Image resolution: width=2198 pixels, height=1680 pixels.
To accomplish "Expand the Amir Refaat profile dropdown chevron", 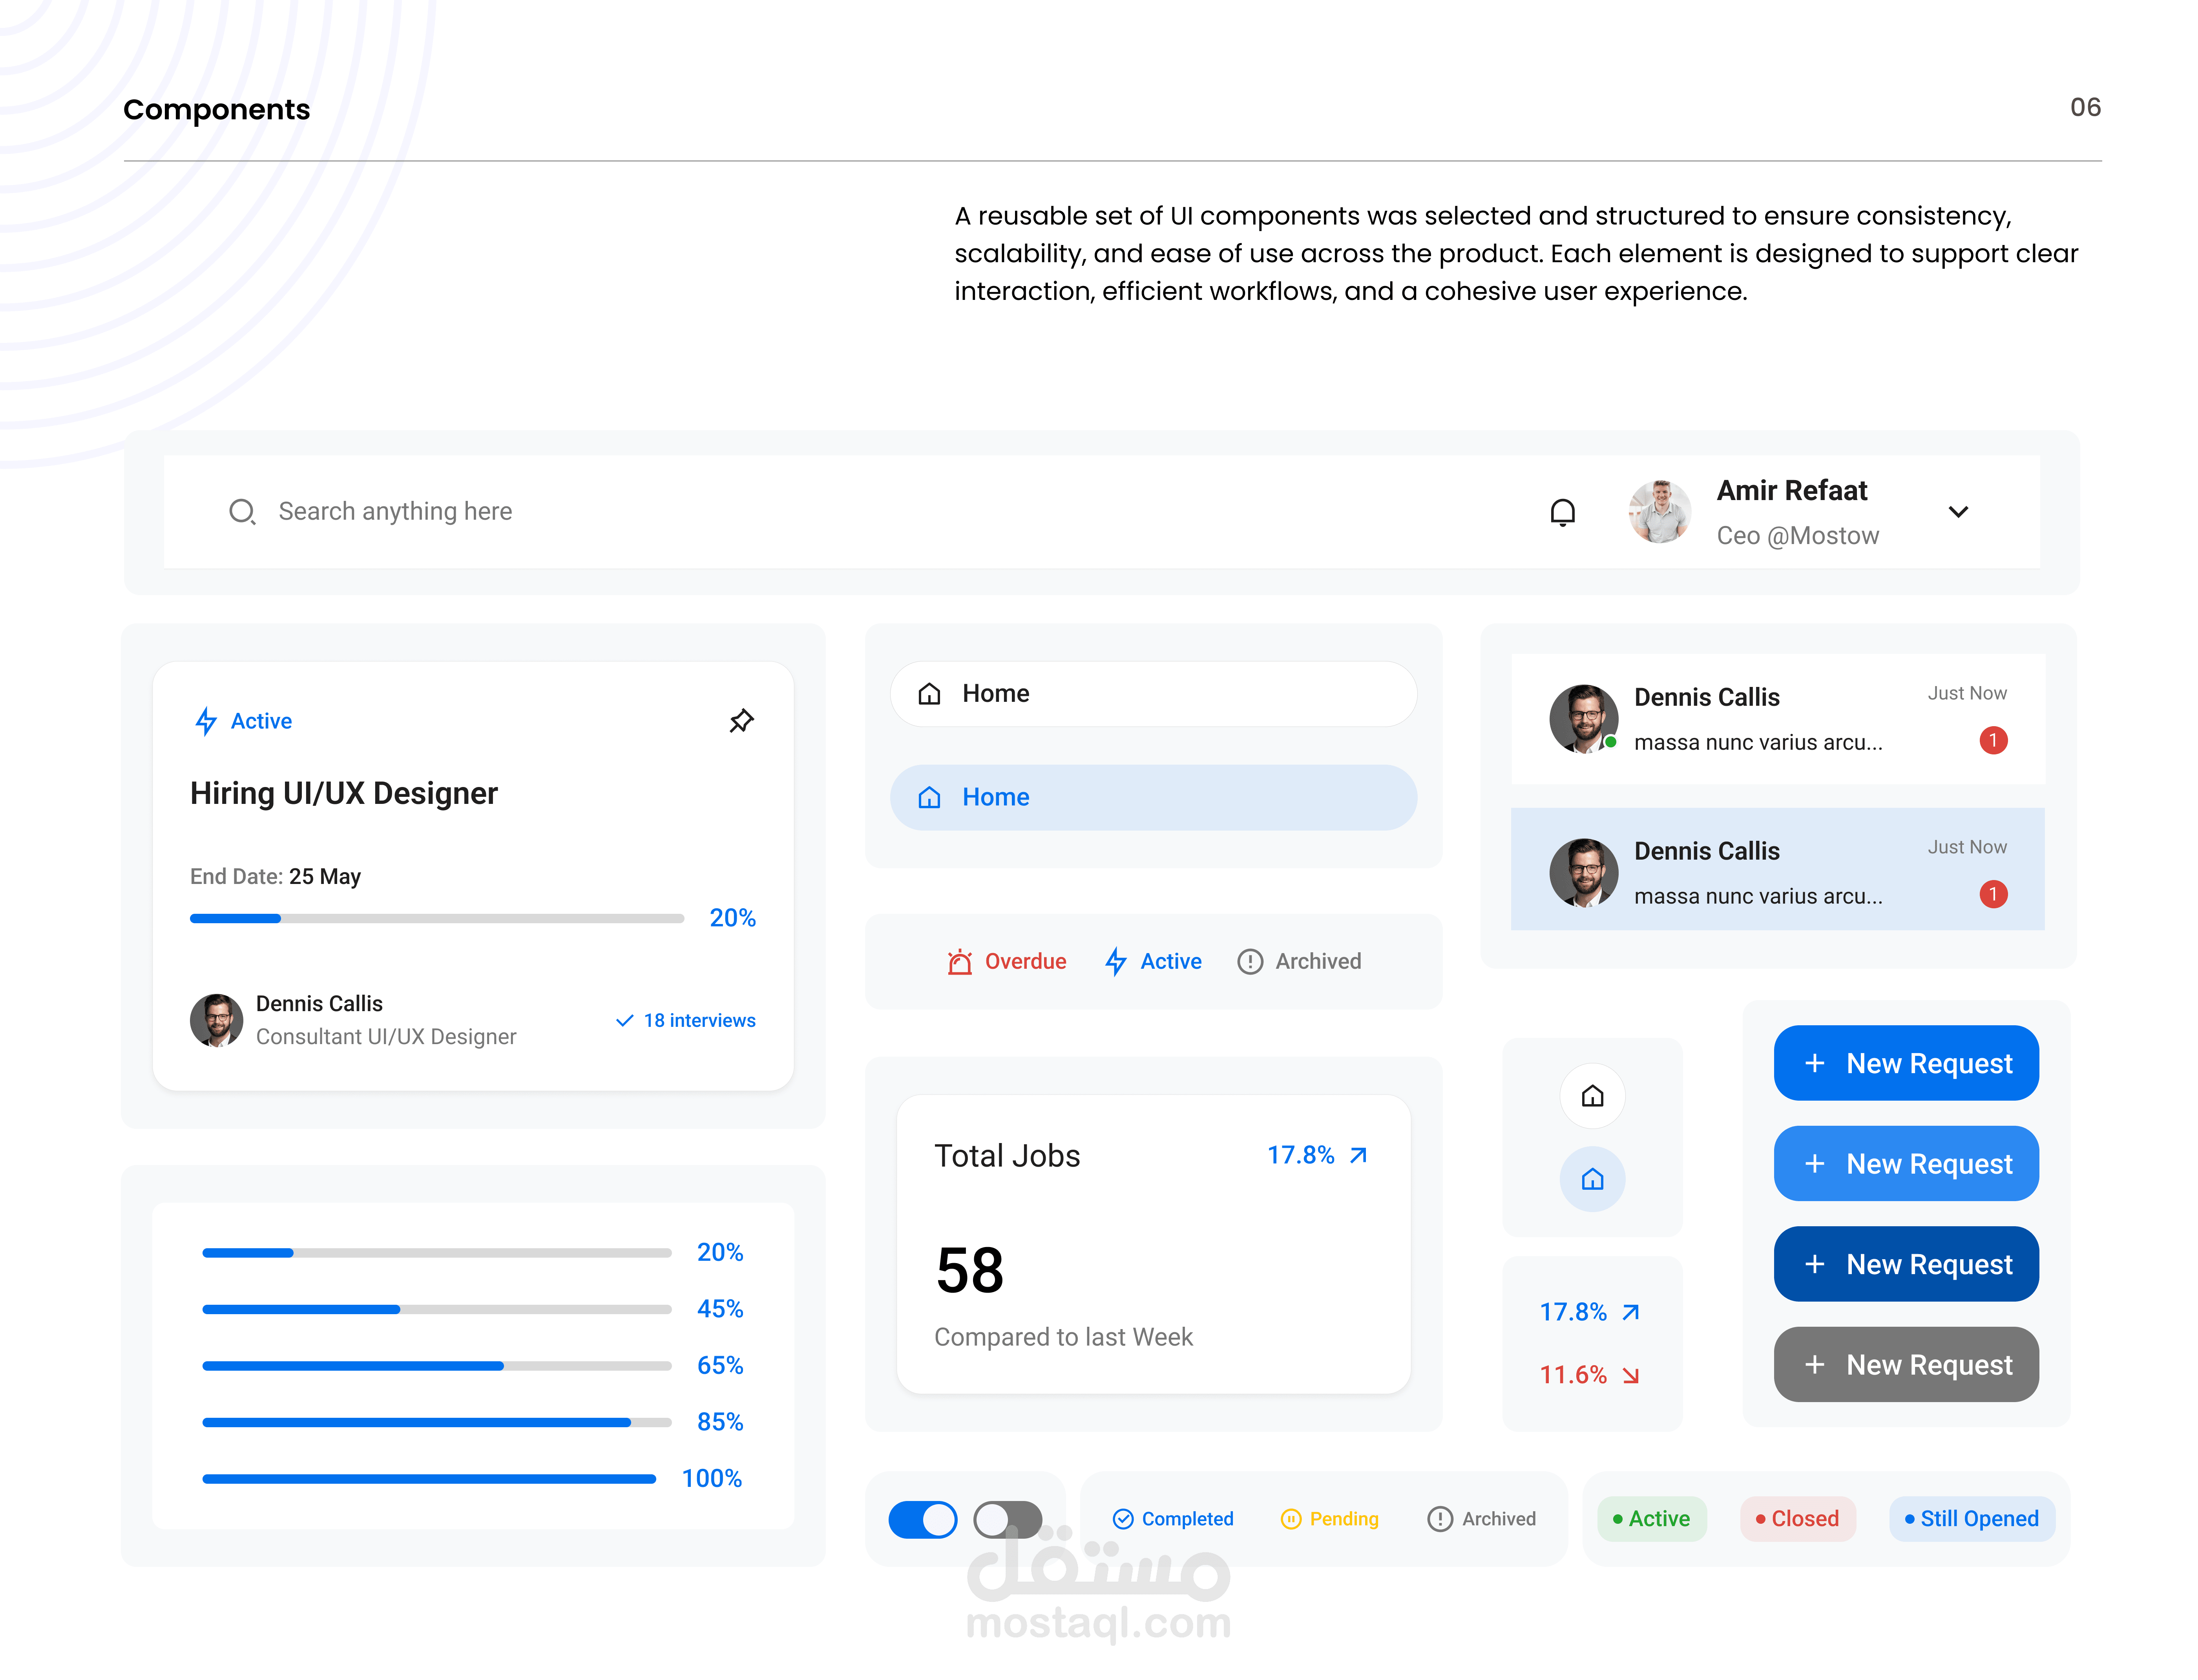I will point(1958,512).
